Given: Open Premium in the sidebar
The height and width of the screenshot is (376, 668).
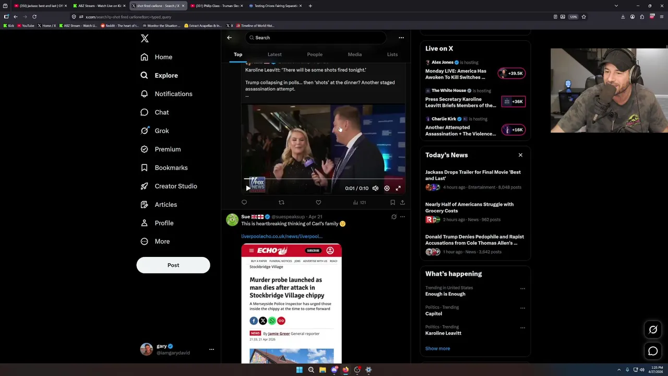Looking at the screenshot, I should (x=160, y=149).
